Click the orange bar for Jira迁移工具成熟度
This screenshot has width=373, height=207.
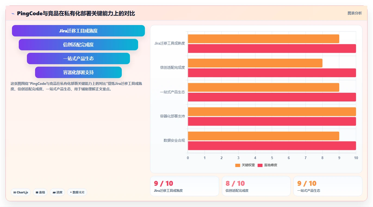click(263, 39)
